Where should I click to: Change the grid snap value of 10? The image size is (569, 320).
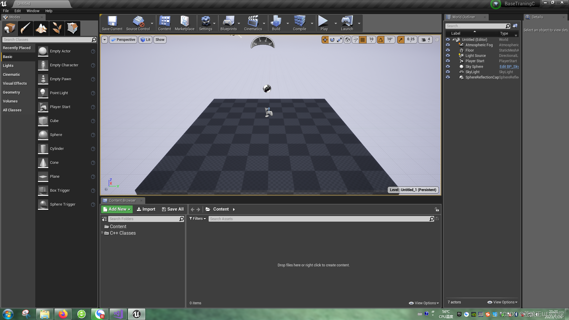[371, 39]
